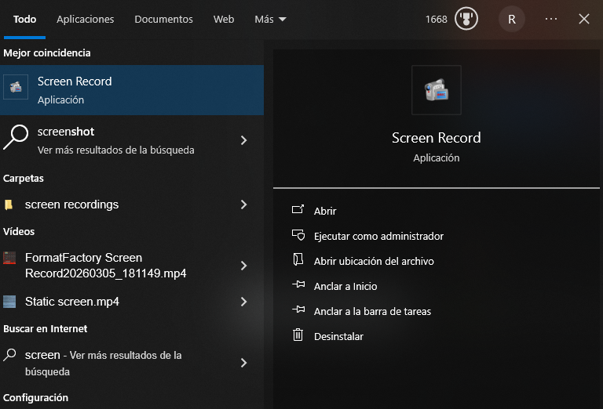Image resolution: width=603 pixels, height=409 pixels.
Task: Click the Configuración section header
Action: [36, 398]
